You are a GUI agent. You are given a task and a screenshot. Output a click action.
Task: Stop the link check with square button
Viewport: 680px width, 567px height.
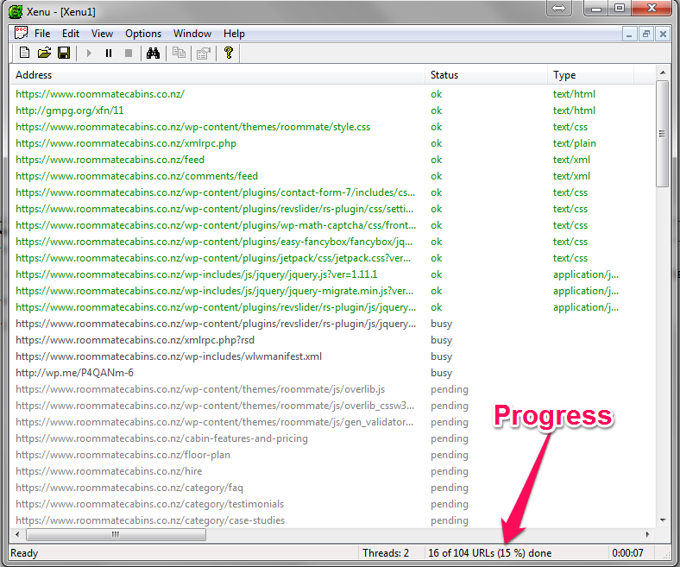point(129,53)
